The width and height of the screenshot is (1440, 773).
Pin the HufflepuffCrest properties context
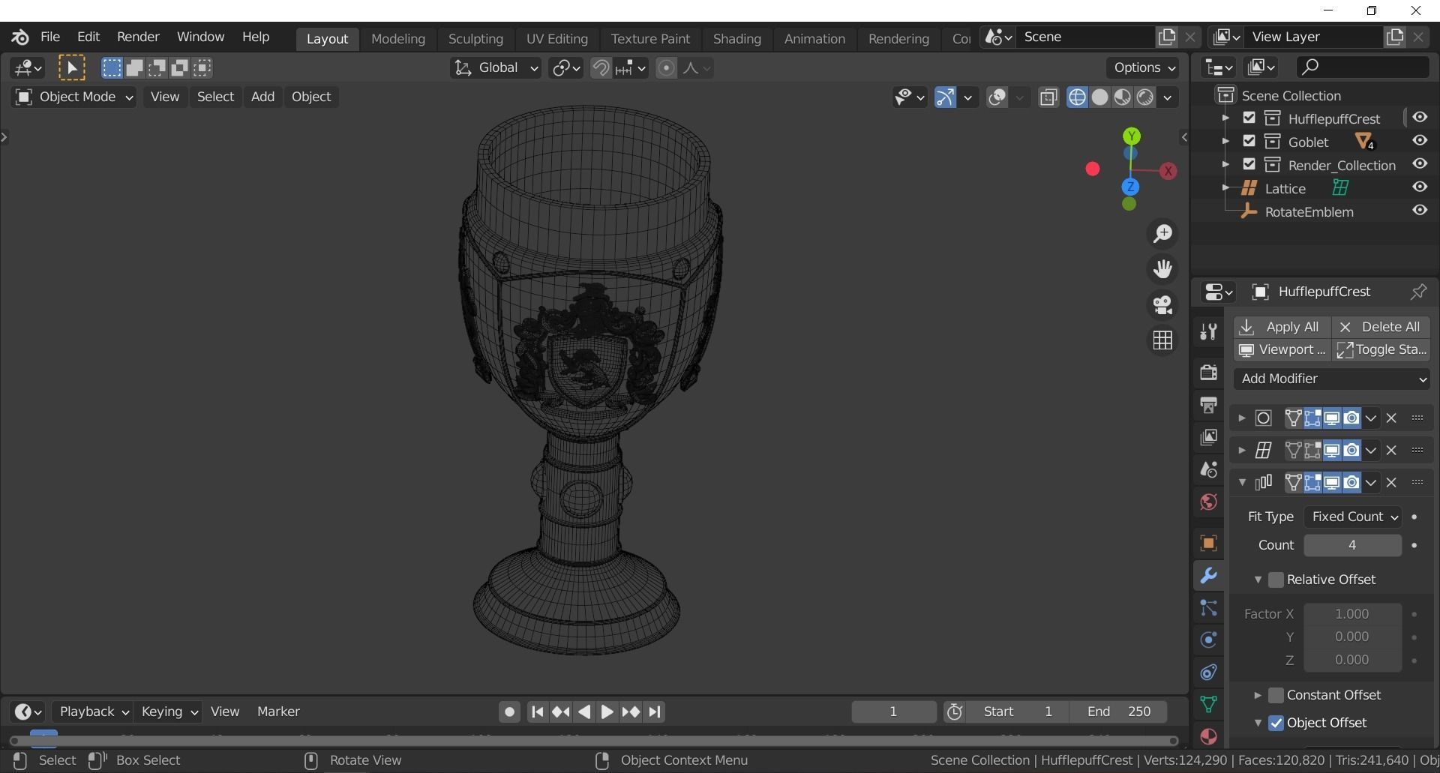[1418, 292]
